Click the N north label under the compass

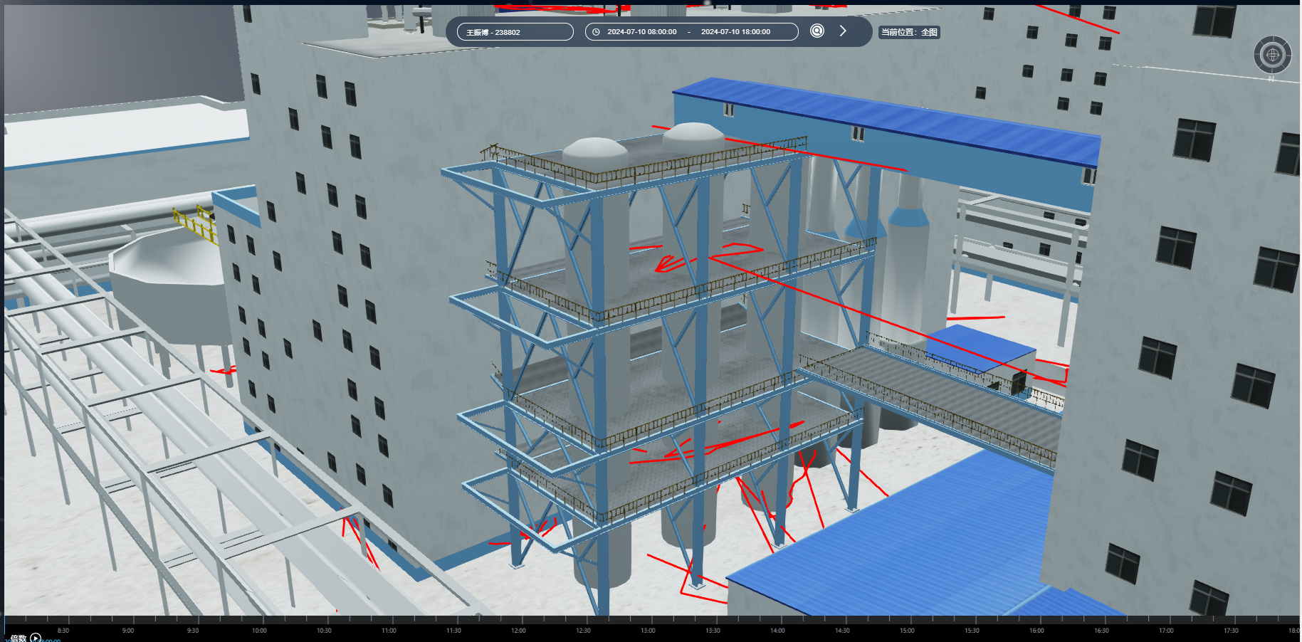pos(1271,79)
